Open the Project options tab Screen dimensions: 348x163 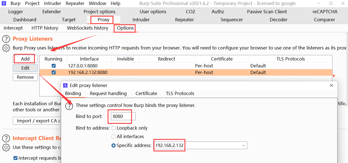[x=100, y=12]
